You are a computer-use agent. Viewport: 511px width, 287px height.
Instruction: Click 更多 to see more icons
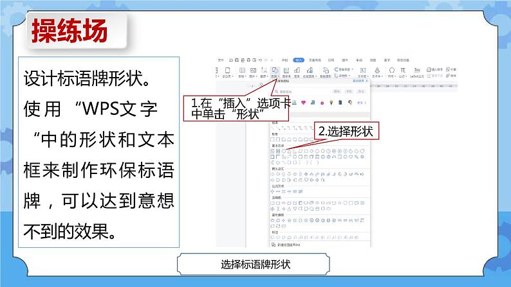pos(362,103)
